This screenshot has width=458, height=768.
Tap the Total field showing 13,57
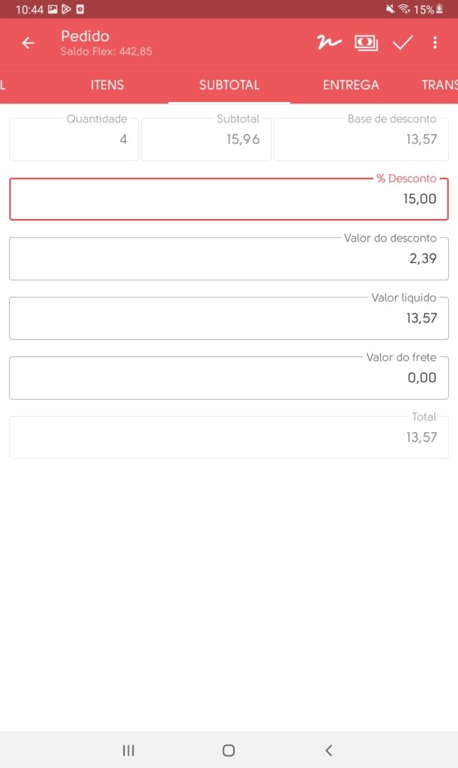(x=229, y=437)
